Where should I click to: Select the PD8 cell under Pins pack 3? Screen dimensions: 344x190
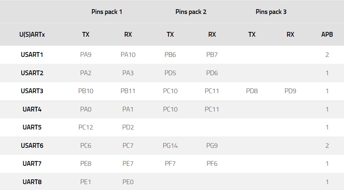coord(252,91)
